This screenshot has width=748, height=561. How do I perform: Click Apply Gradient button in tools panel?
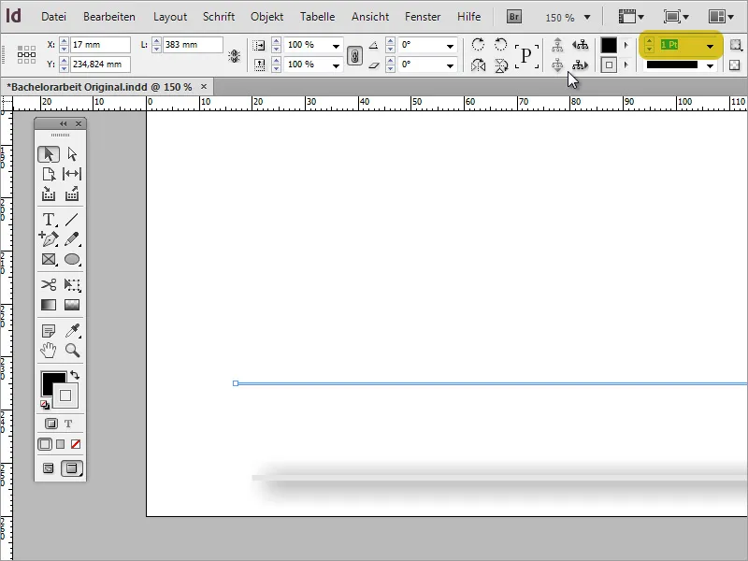click(x=60, y=445)
